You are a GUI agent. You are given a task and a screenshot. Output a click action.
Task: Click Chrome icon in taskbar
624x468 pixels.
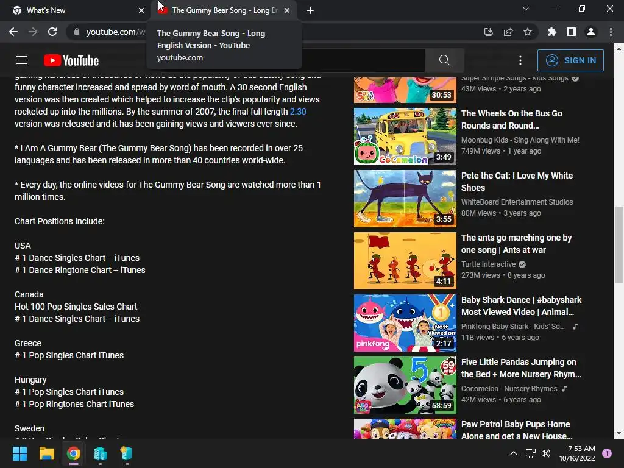tap(73, 453)
